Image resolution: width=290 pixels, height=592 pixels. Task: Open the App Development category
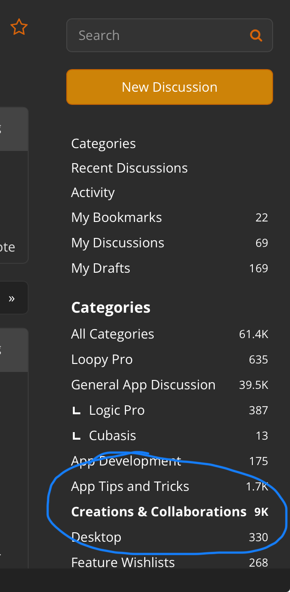click(126, 461)
